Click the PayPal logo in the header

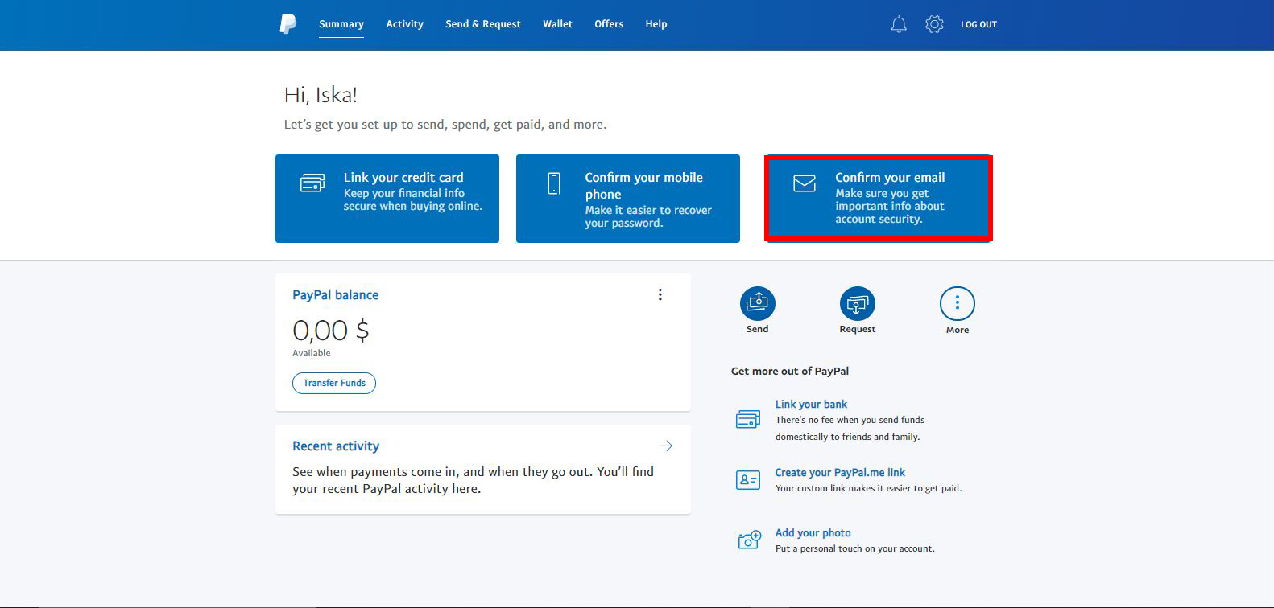(x=287, y=24)
